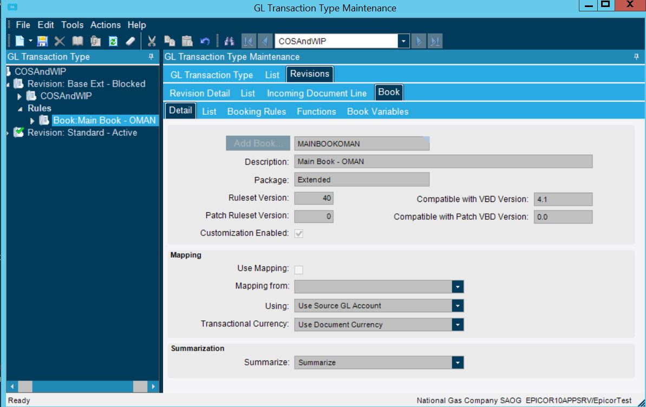Image resolution: width=646 pixels, height=407 pixels.
Task: Open the Incoming Document Line tab
Action: tap(317, 93)
